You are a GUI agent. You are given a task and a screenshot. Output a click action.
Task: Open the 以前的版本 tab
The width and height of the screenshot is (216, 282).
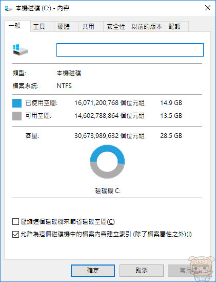tap(146, 27)
